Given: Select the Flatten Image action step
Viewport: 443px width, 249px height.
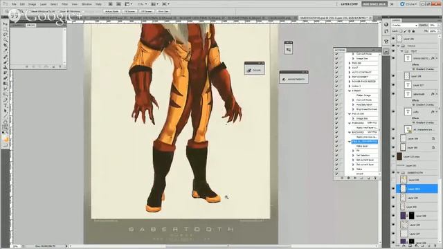Looking at the screenshot, I should [364, 95].
